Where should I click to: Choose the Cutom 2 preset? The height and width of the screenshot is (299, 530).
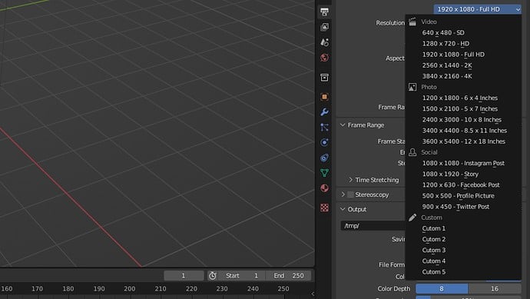point(463,240)
